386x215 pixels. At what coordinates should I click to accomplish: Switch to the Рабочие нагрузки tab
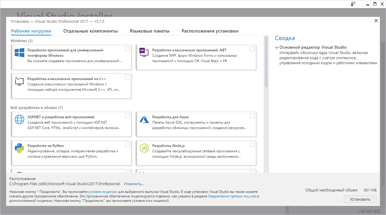31,31
